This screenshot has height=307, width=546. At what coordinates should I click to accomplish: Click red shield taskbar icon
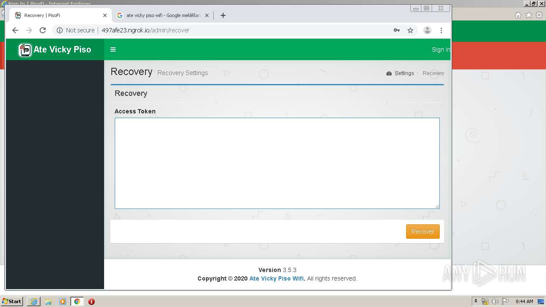pos(91,301)
